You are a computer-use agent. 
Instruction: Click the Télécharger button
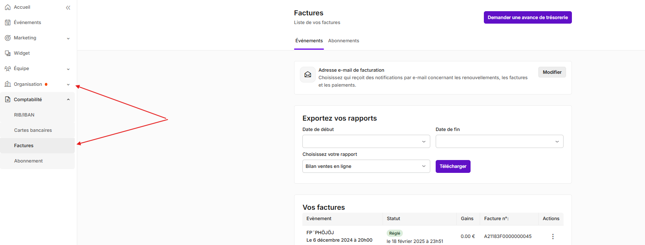(x=453, y=166)
